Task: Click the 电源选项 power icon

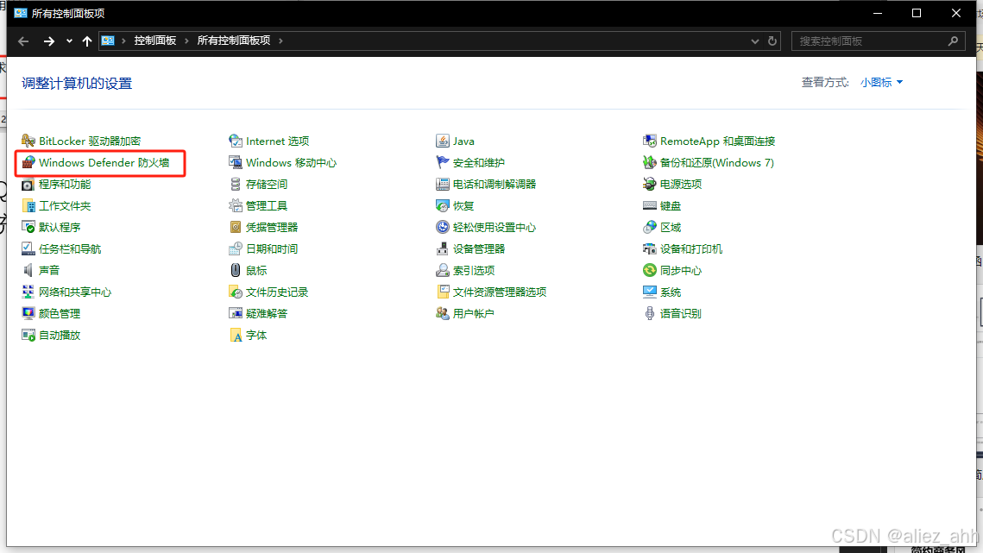Action: coord(650,185)
